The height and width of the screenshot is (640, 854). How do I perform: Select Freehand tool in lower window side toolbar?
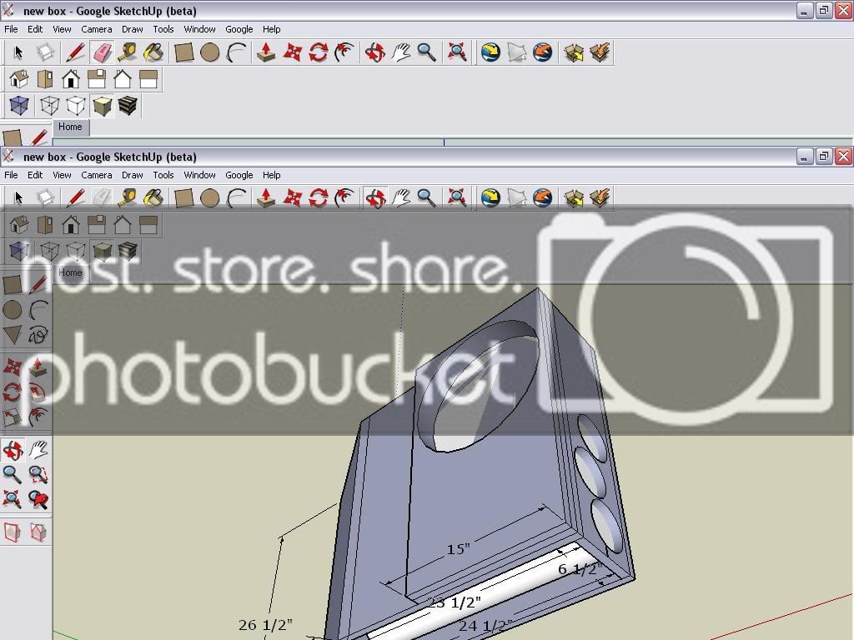tap(38, 335)
